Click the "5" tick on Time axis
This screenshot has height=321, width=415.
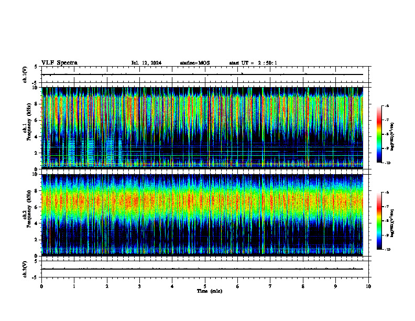(x=205, y=286)
